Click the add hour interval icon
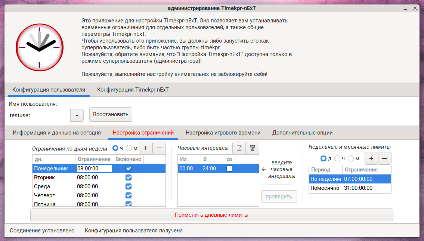 point(239,148)
